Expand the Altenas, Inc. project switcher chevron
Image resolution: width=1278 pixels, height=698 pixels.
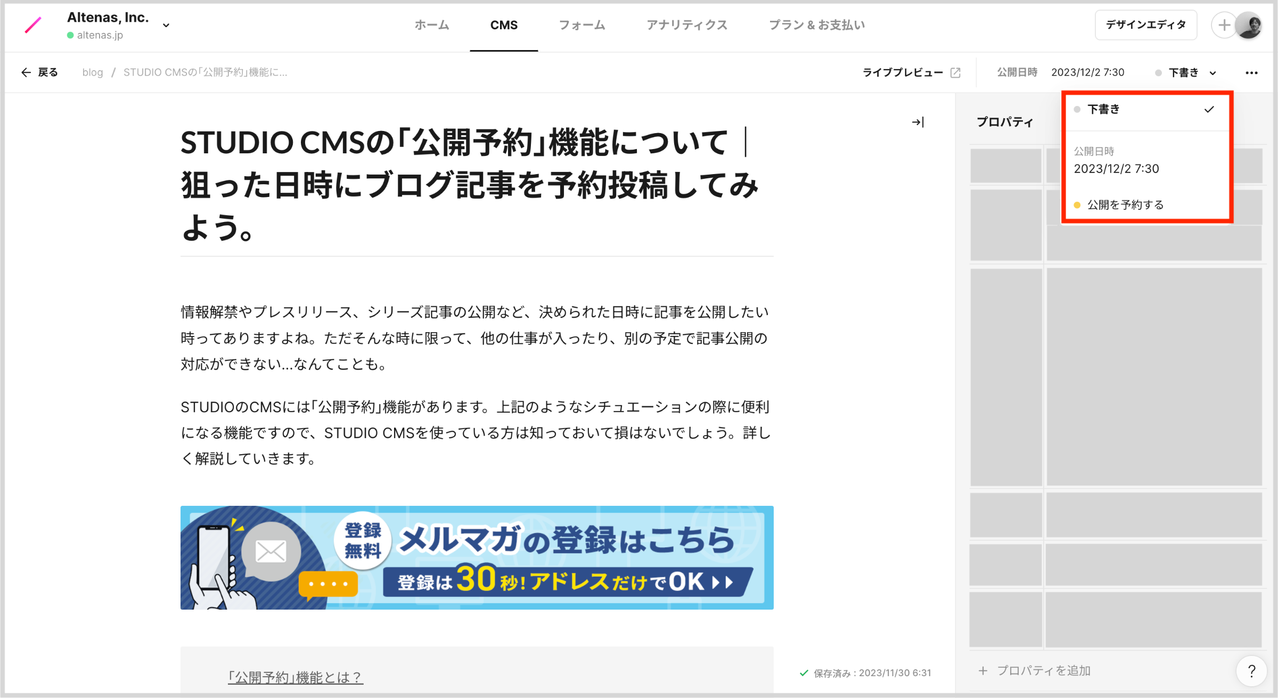pos(166,25)
